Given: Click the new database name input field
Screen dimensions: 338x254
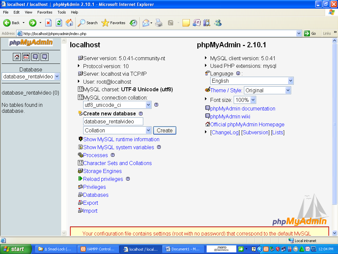Looking at the screenshot, I should pyautogui.click(x=113, y=122).
